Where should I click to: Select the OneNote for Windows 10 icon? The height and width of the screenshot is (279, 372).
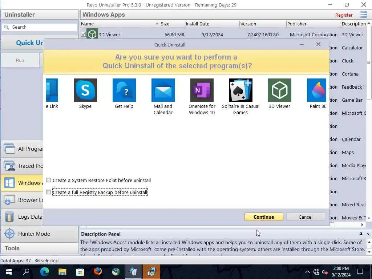202,90
